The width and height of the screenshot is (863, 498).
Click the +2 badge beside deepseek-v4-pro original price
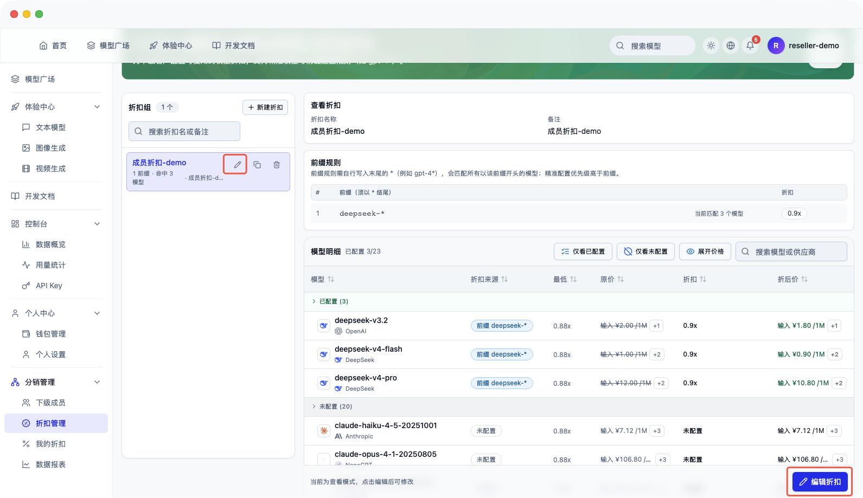coord(661,383)
